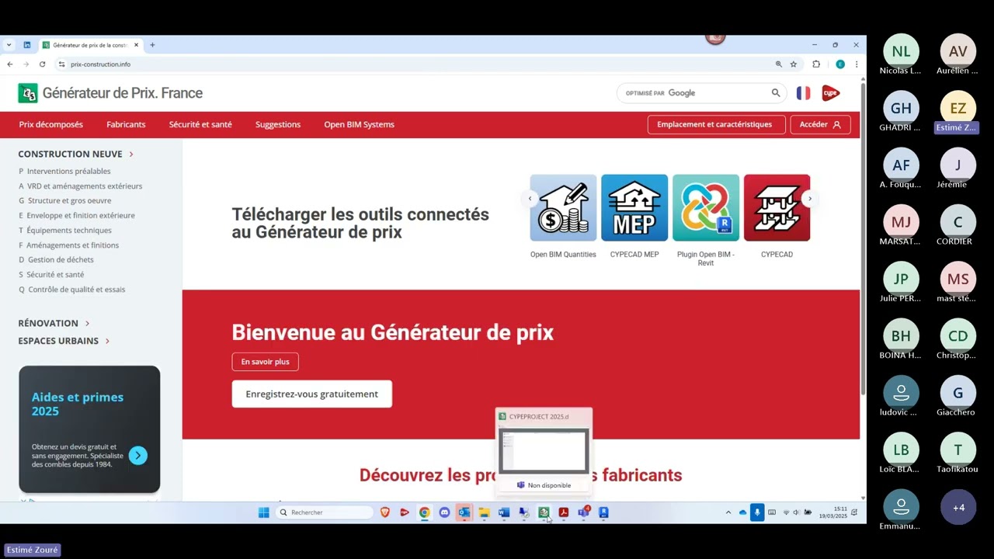Open Google Chrome from the taskbar
The height and width of the screenshot is (559, 994).
[x=424, y=512]
